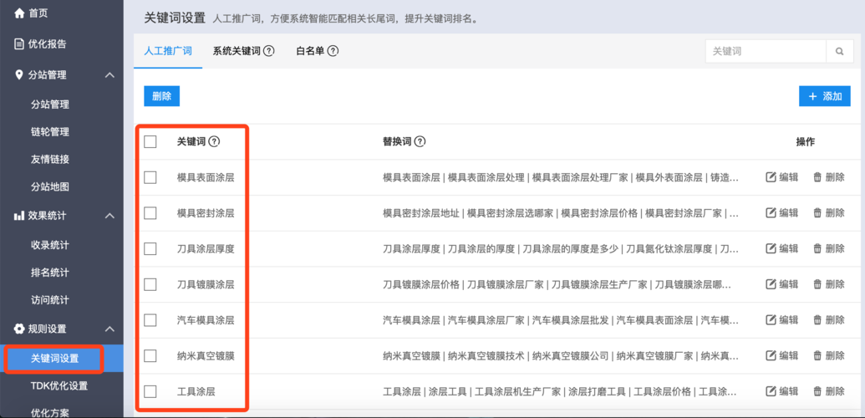Click trash icon for 刀具涂层厚度 row

coord(817,248)
